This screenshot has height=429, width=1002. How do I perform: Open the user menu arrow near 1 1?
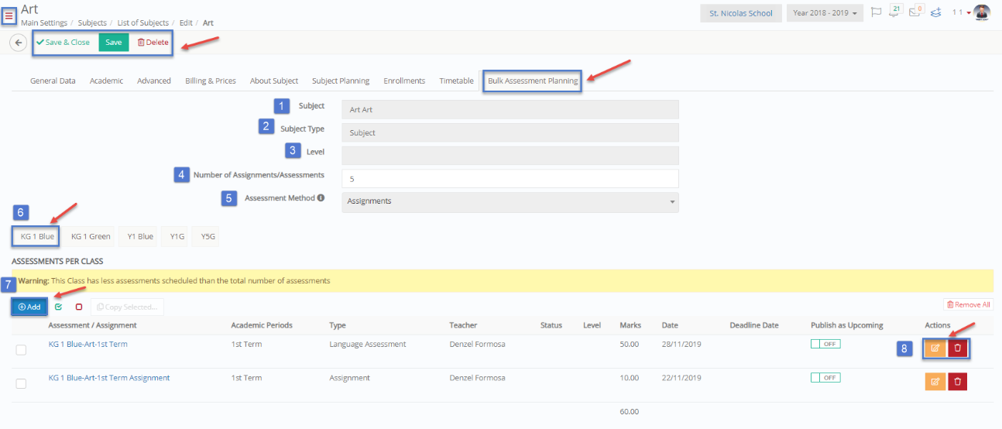click(968, 13)
